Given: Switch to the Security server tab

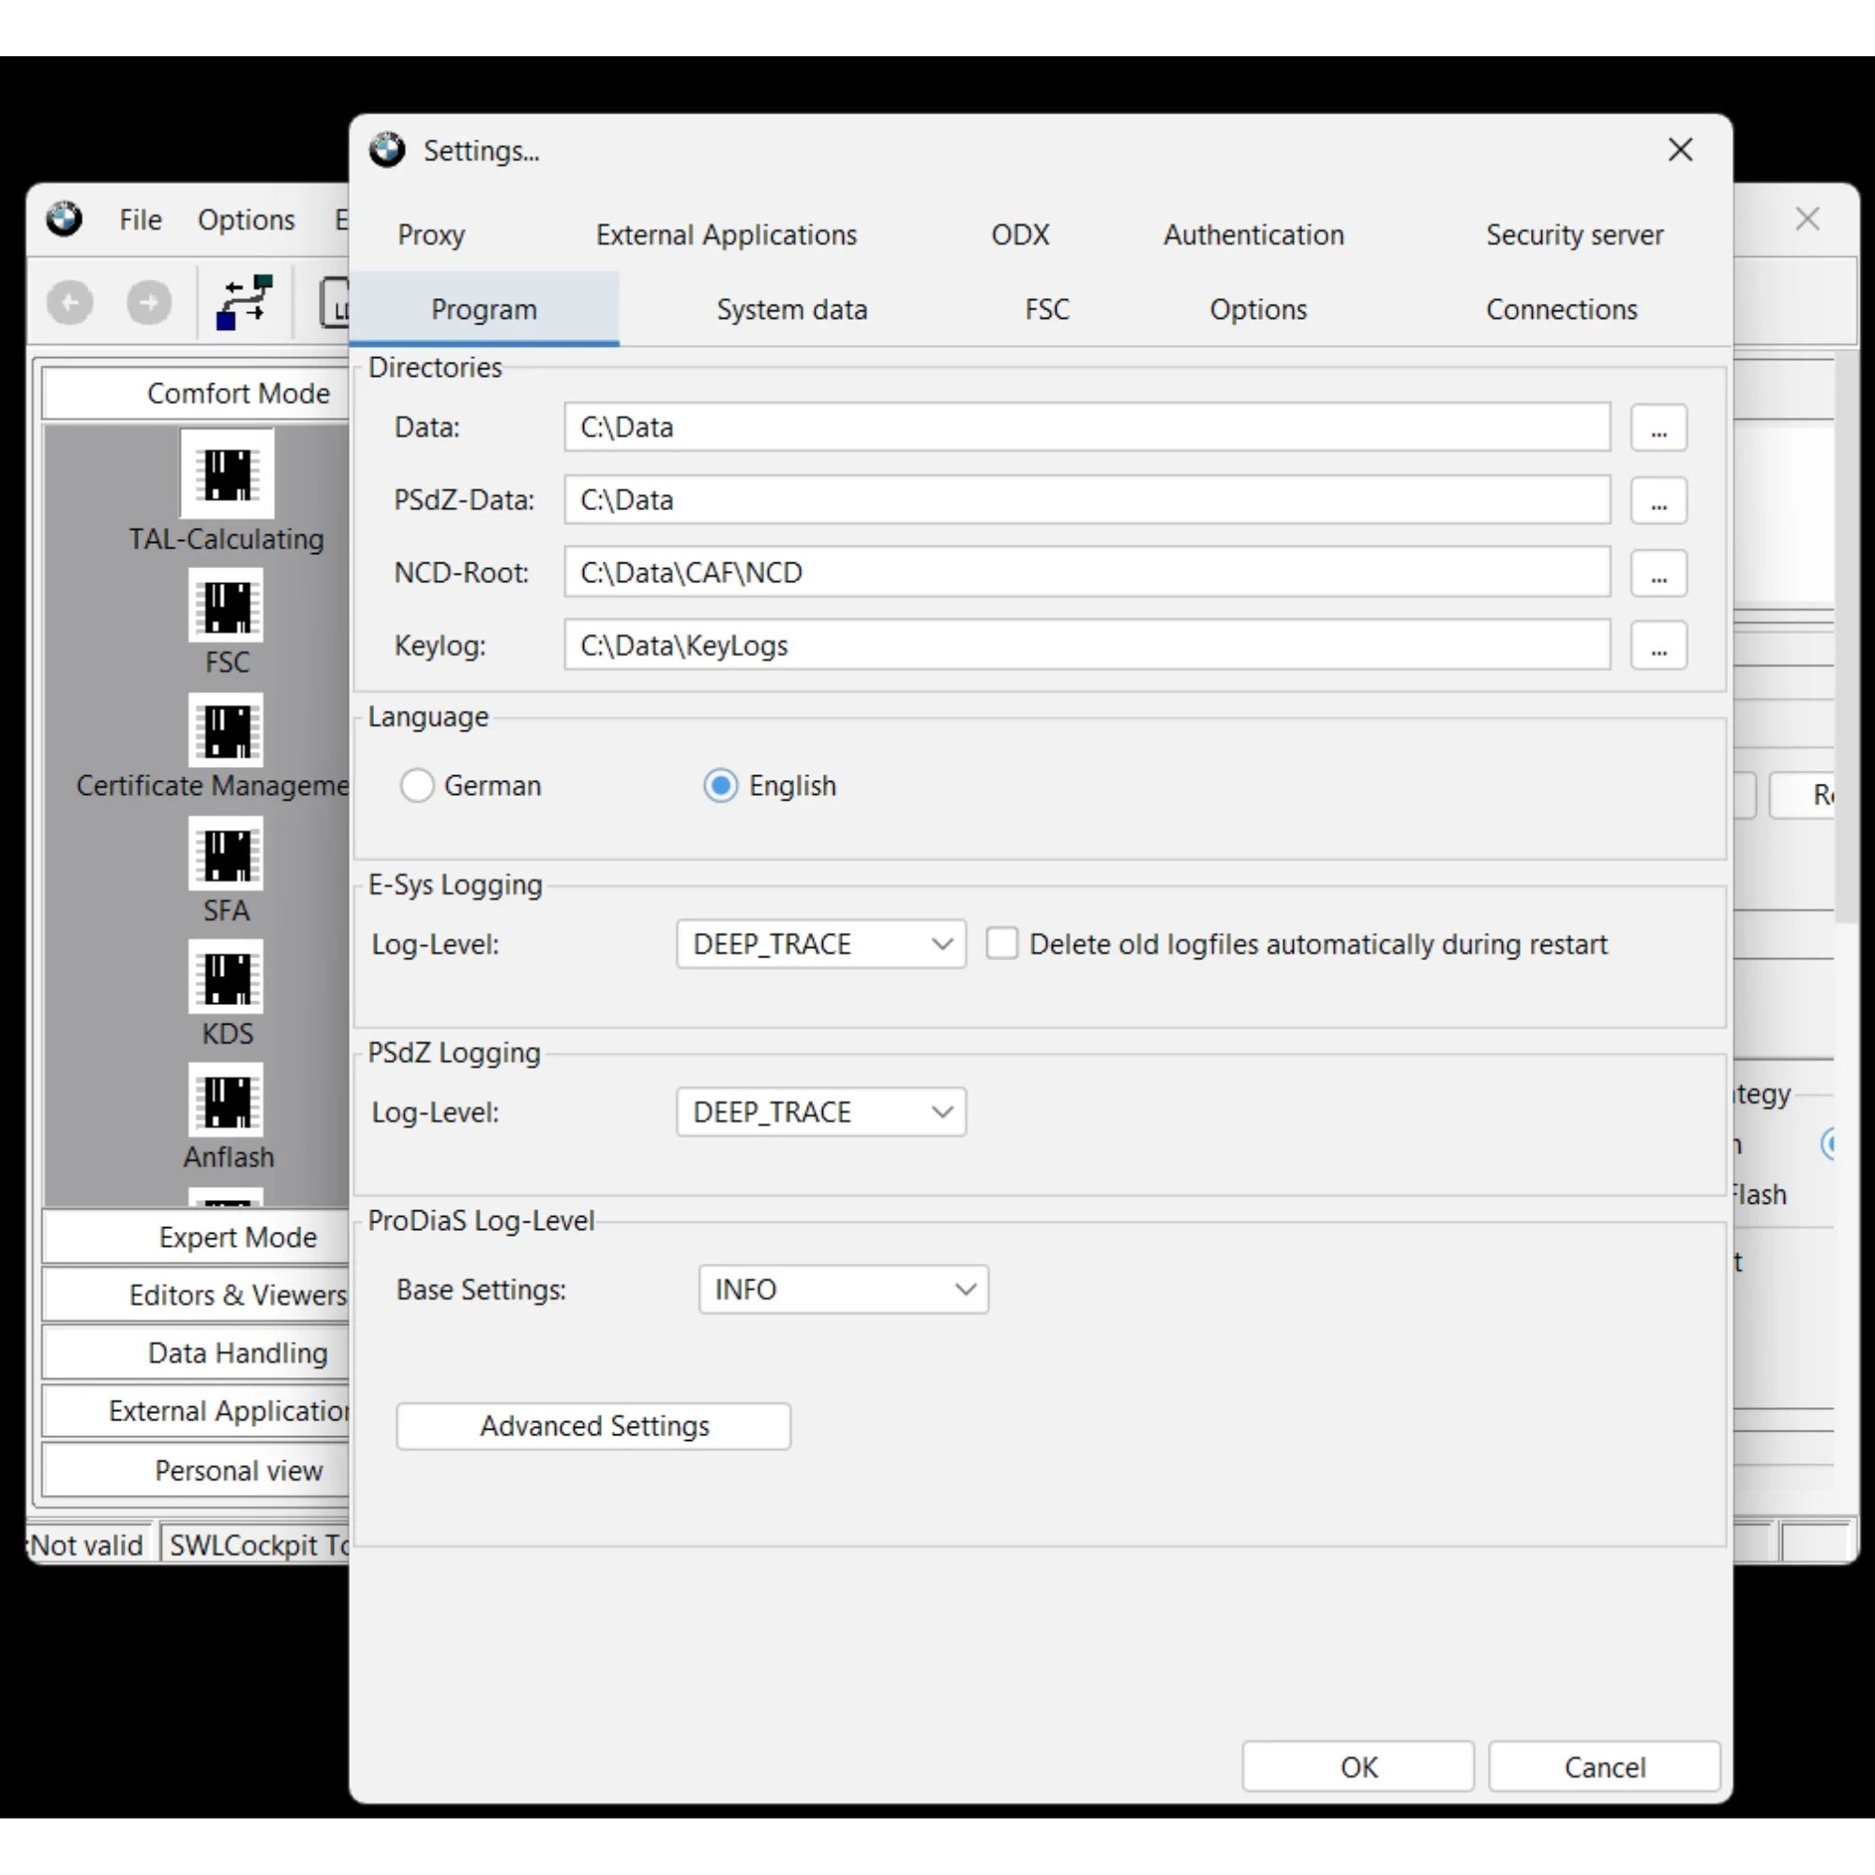Looking at the screenshot, I should point(1574,235).
